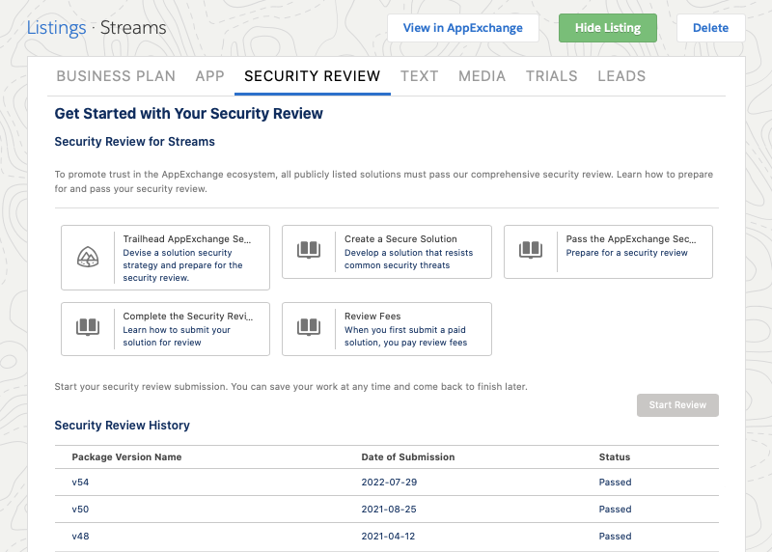Viewport: 772px width, 552px height.
Task: Click submission date 2021-08-25
Action: (389, 510)
